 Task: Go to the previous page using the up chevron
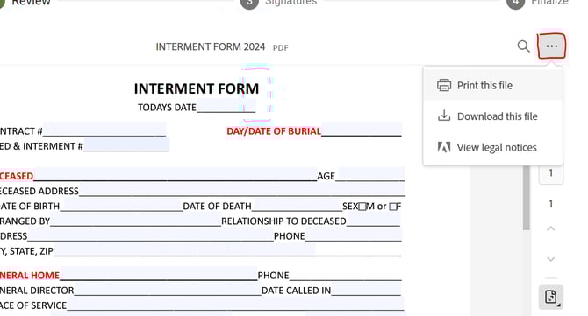550,228
